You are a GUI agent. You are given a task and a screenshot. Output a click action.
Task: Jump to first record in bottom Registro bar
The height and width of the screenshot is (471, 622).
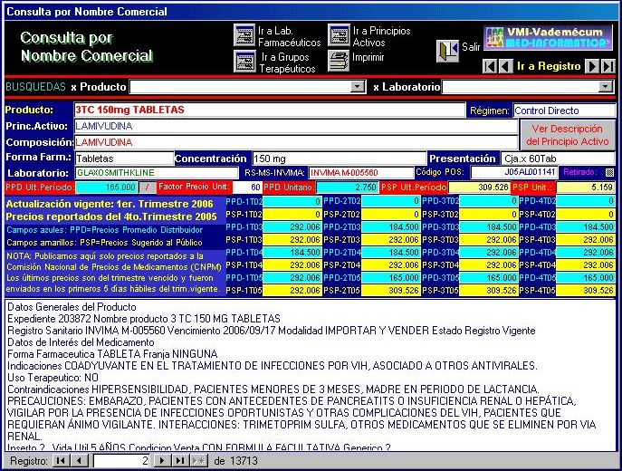click(x=61, y=461)
